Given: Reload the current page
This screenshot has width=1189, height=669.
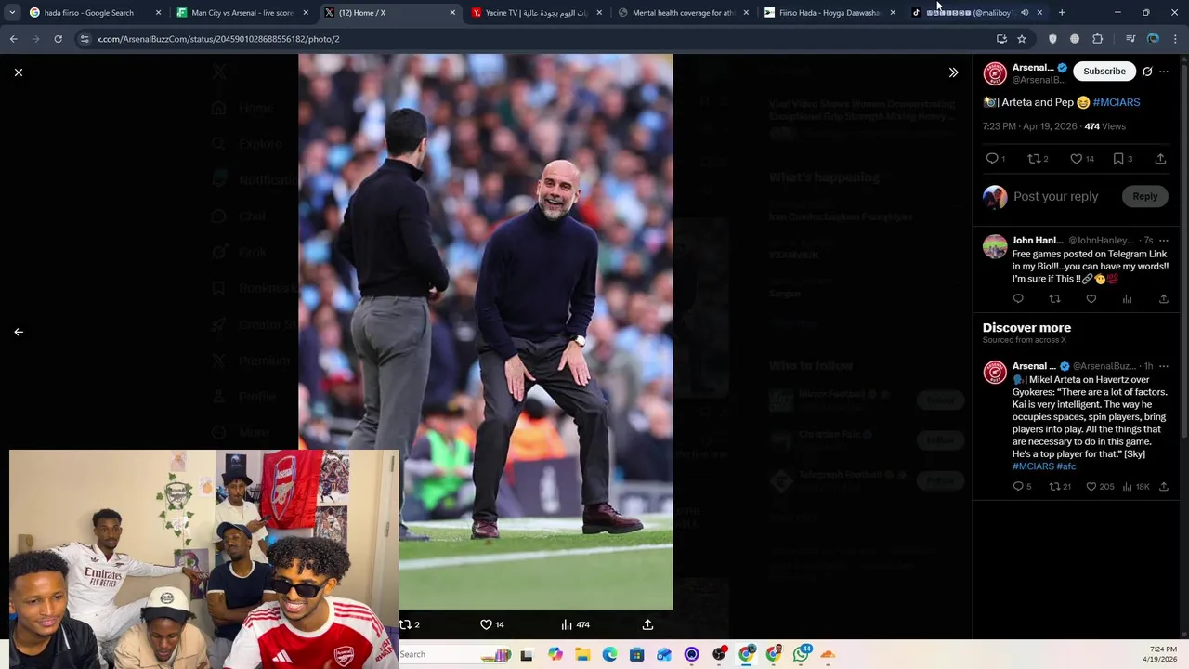Looking at the screenshot, I should coord(58,39).
